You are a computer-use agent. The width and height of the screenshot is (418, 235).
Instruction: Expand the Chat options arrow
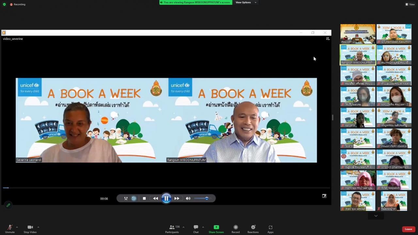coord(203,227)
